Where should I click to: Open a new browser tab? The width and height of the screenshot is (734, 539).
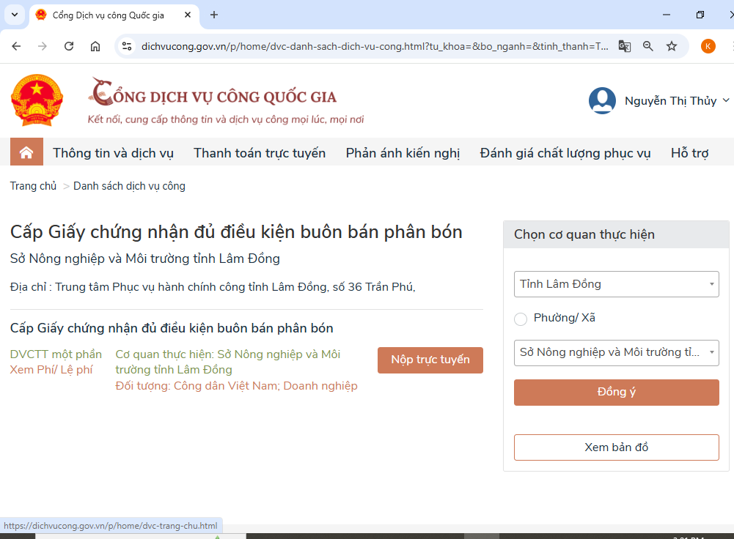tap(214, 15)
